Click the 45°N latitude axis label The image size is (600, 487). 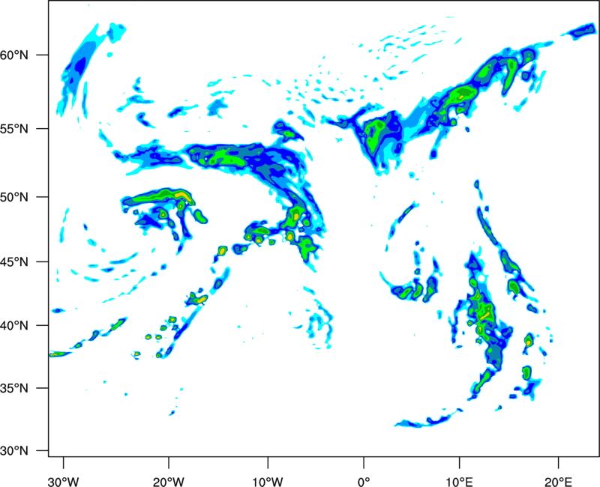tap(14, 261)
